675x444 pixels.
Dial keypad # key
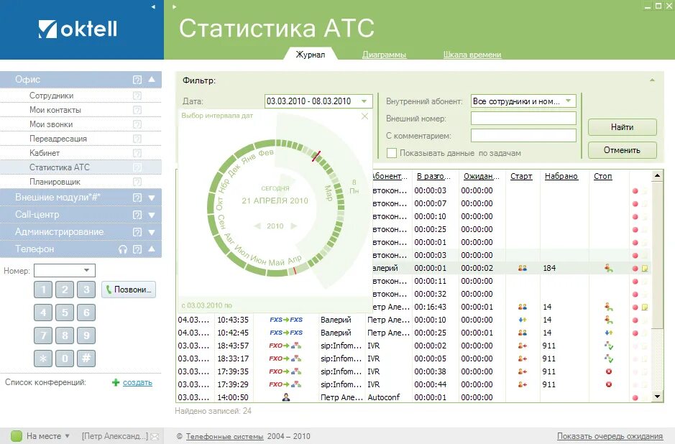tap(86, 358)
